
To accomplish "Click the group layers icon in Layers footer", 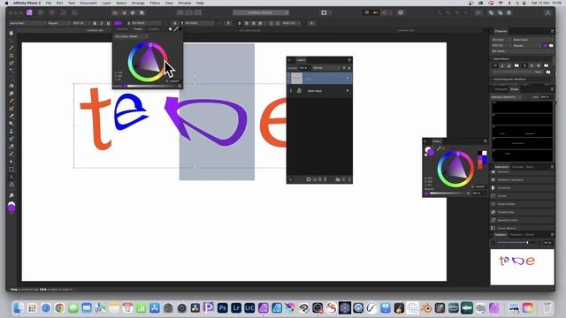I will tap(338, 179).
